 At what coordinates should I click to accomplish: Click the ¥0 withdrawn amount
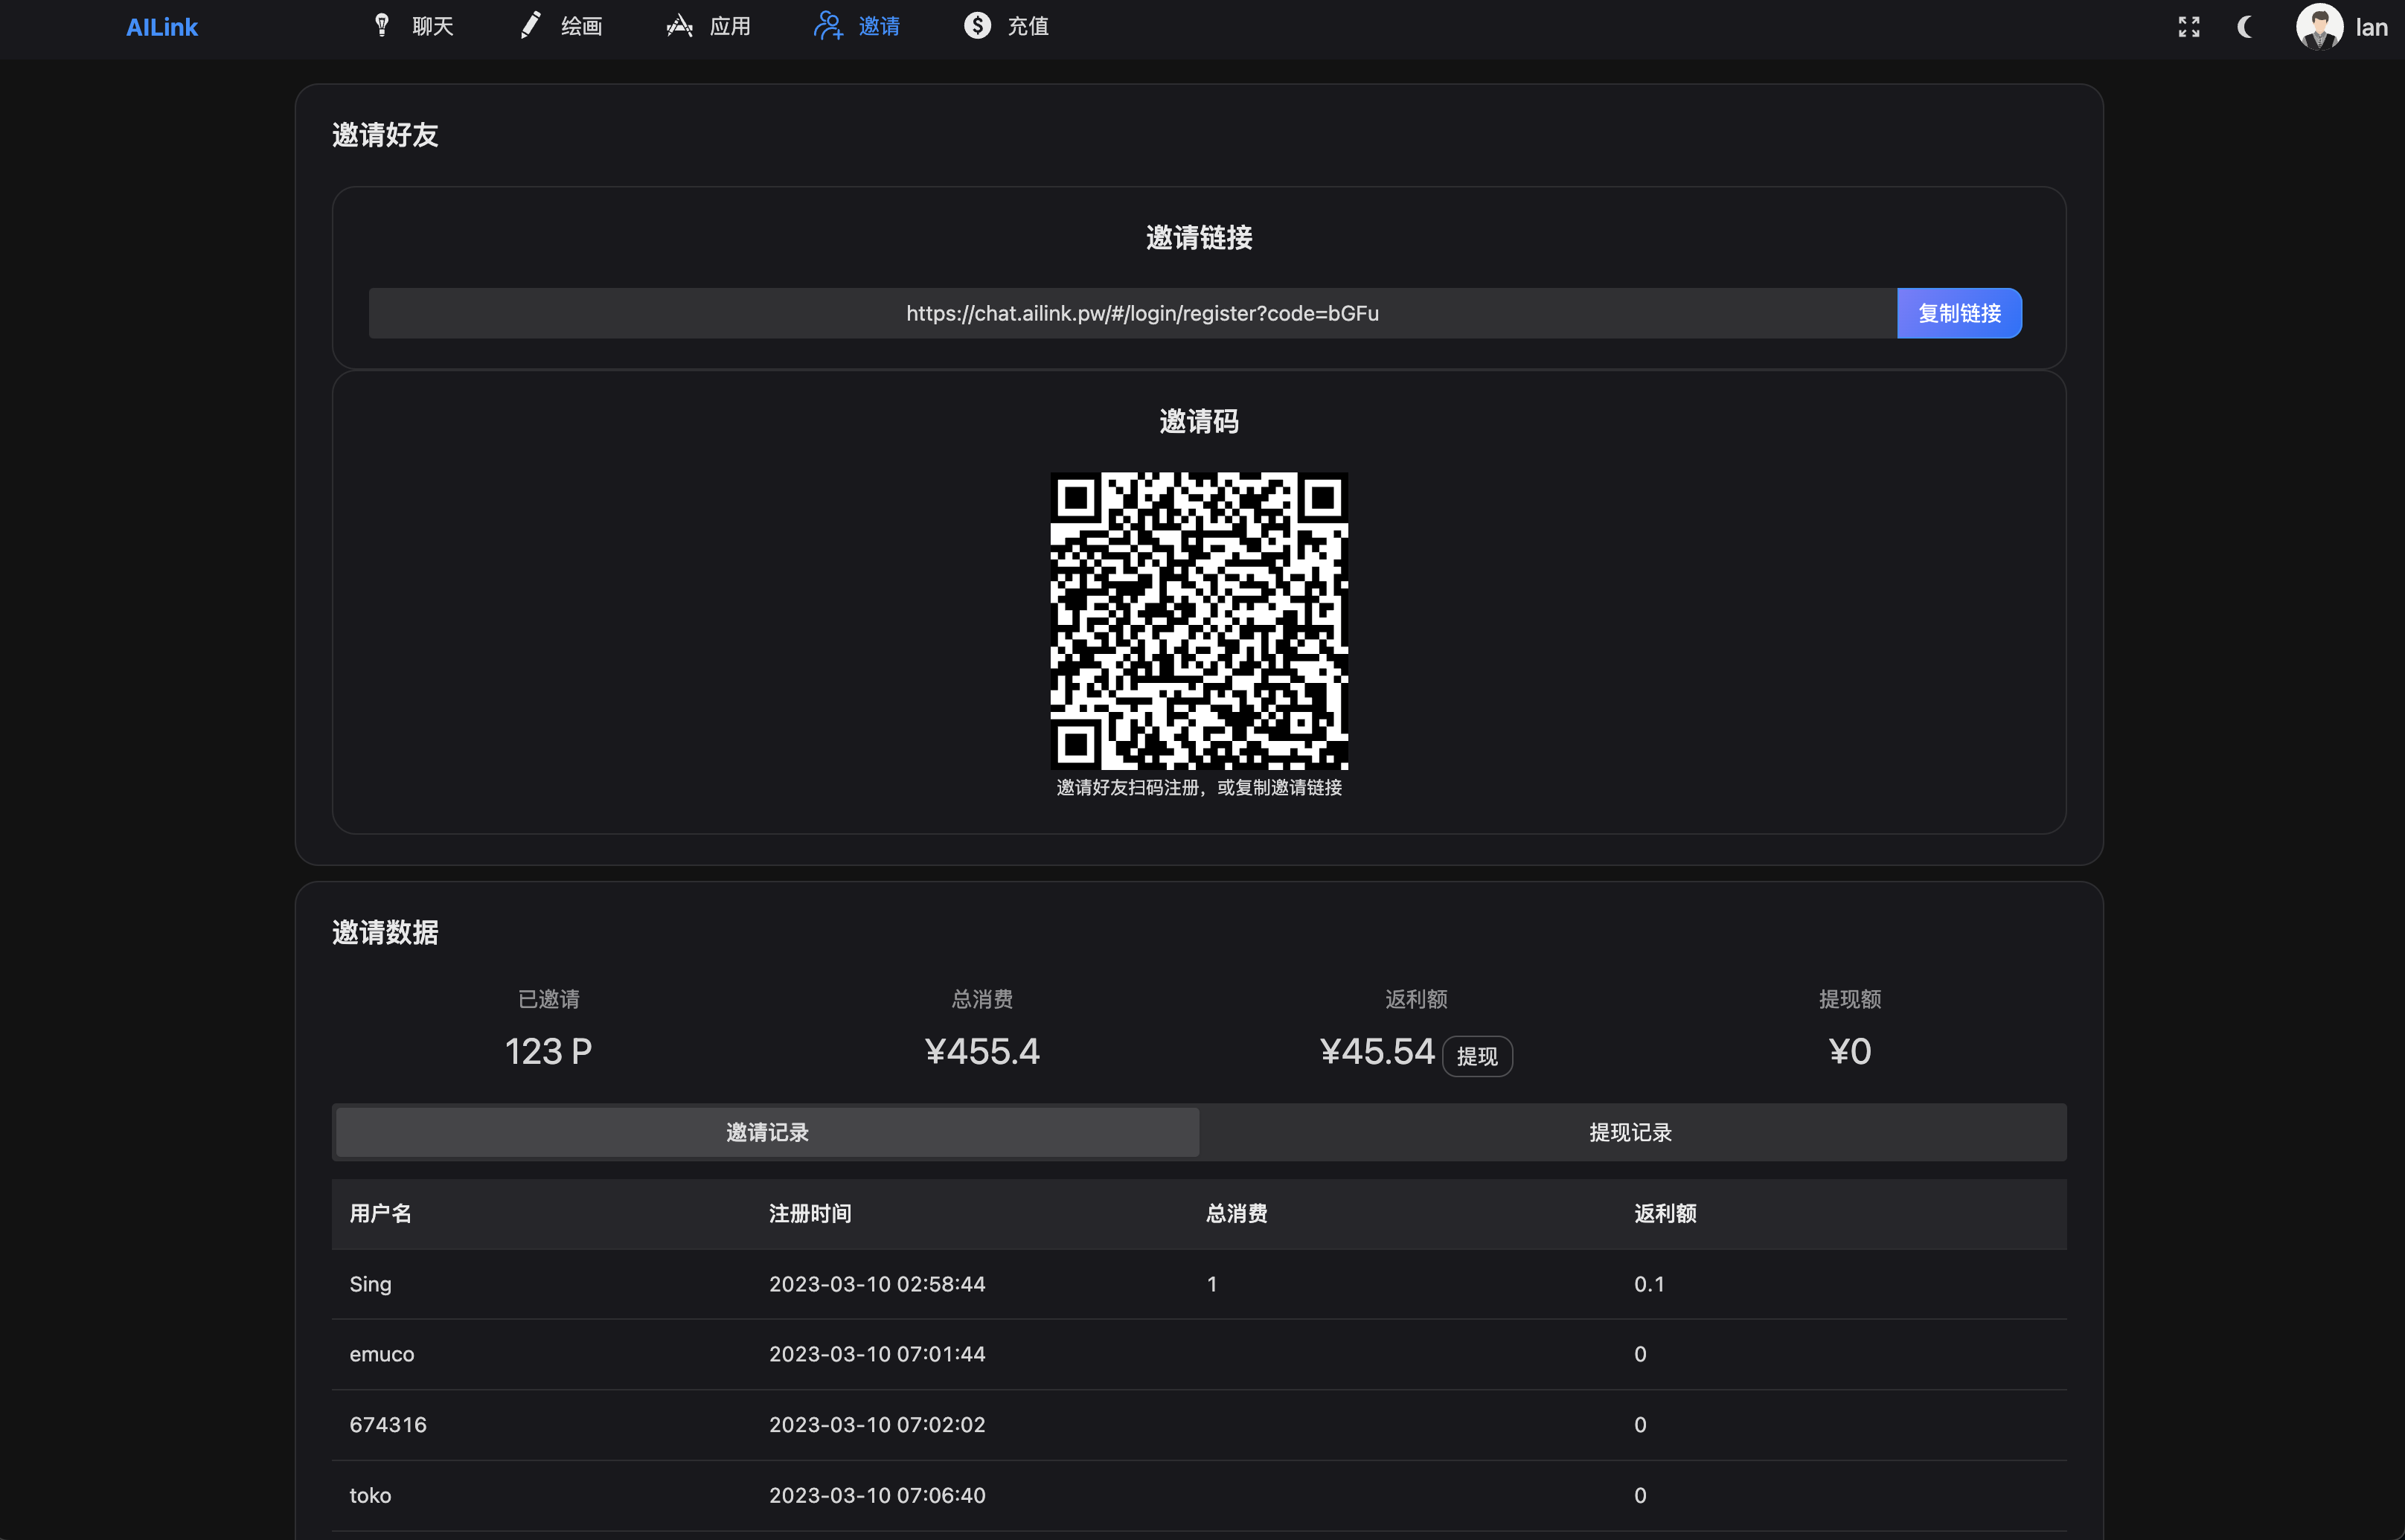[1850, 1051]
